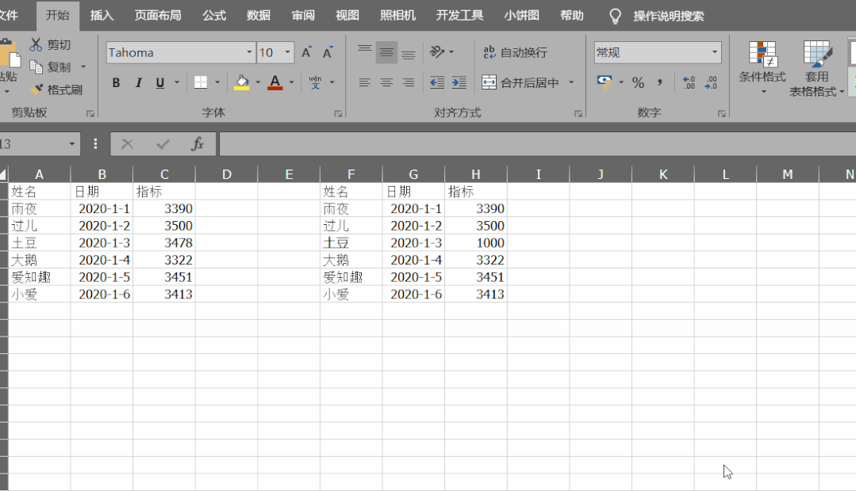The width and height of the screenshot is (856, 491).
Task: Decrease the indent level
Action: pos(437,82)
